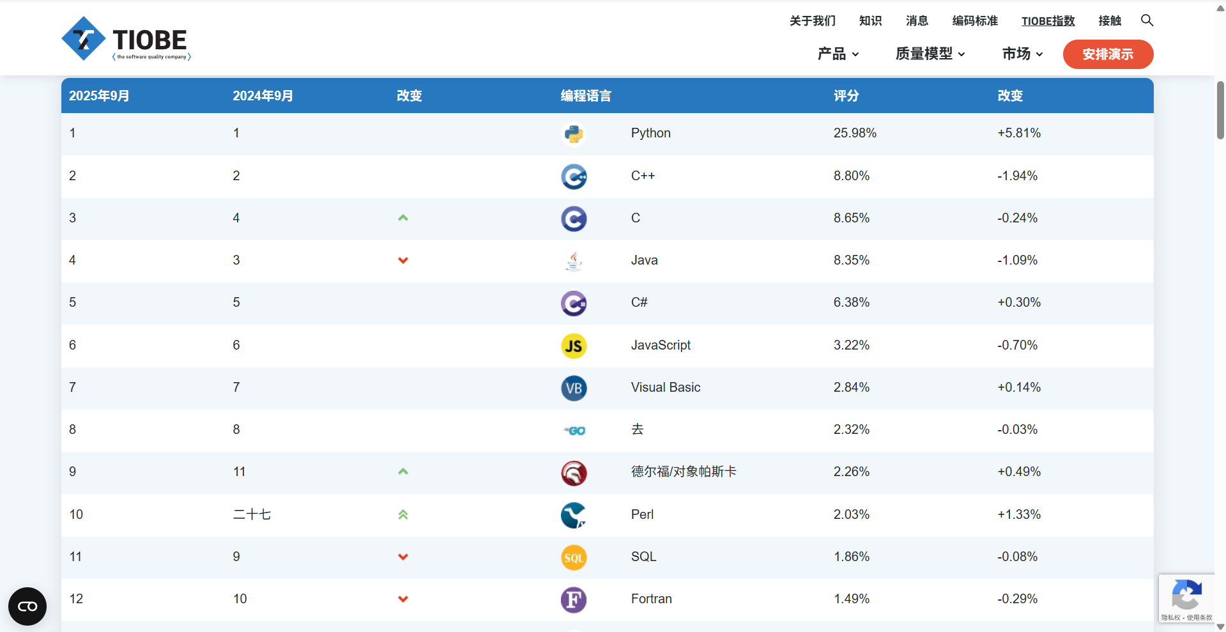The image size is (1226, 632).
Task: Expand the 市场 dropdown menu
Action: coord(1023,54)
